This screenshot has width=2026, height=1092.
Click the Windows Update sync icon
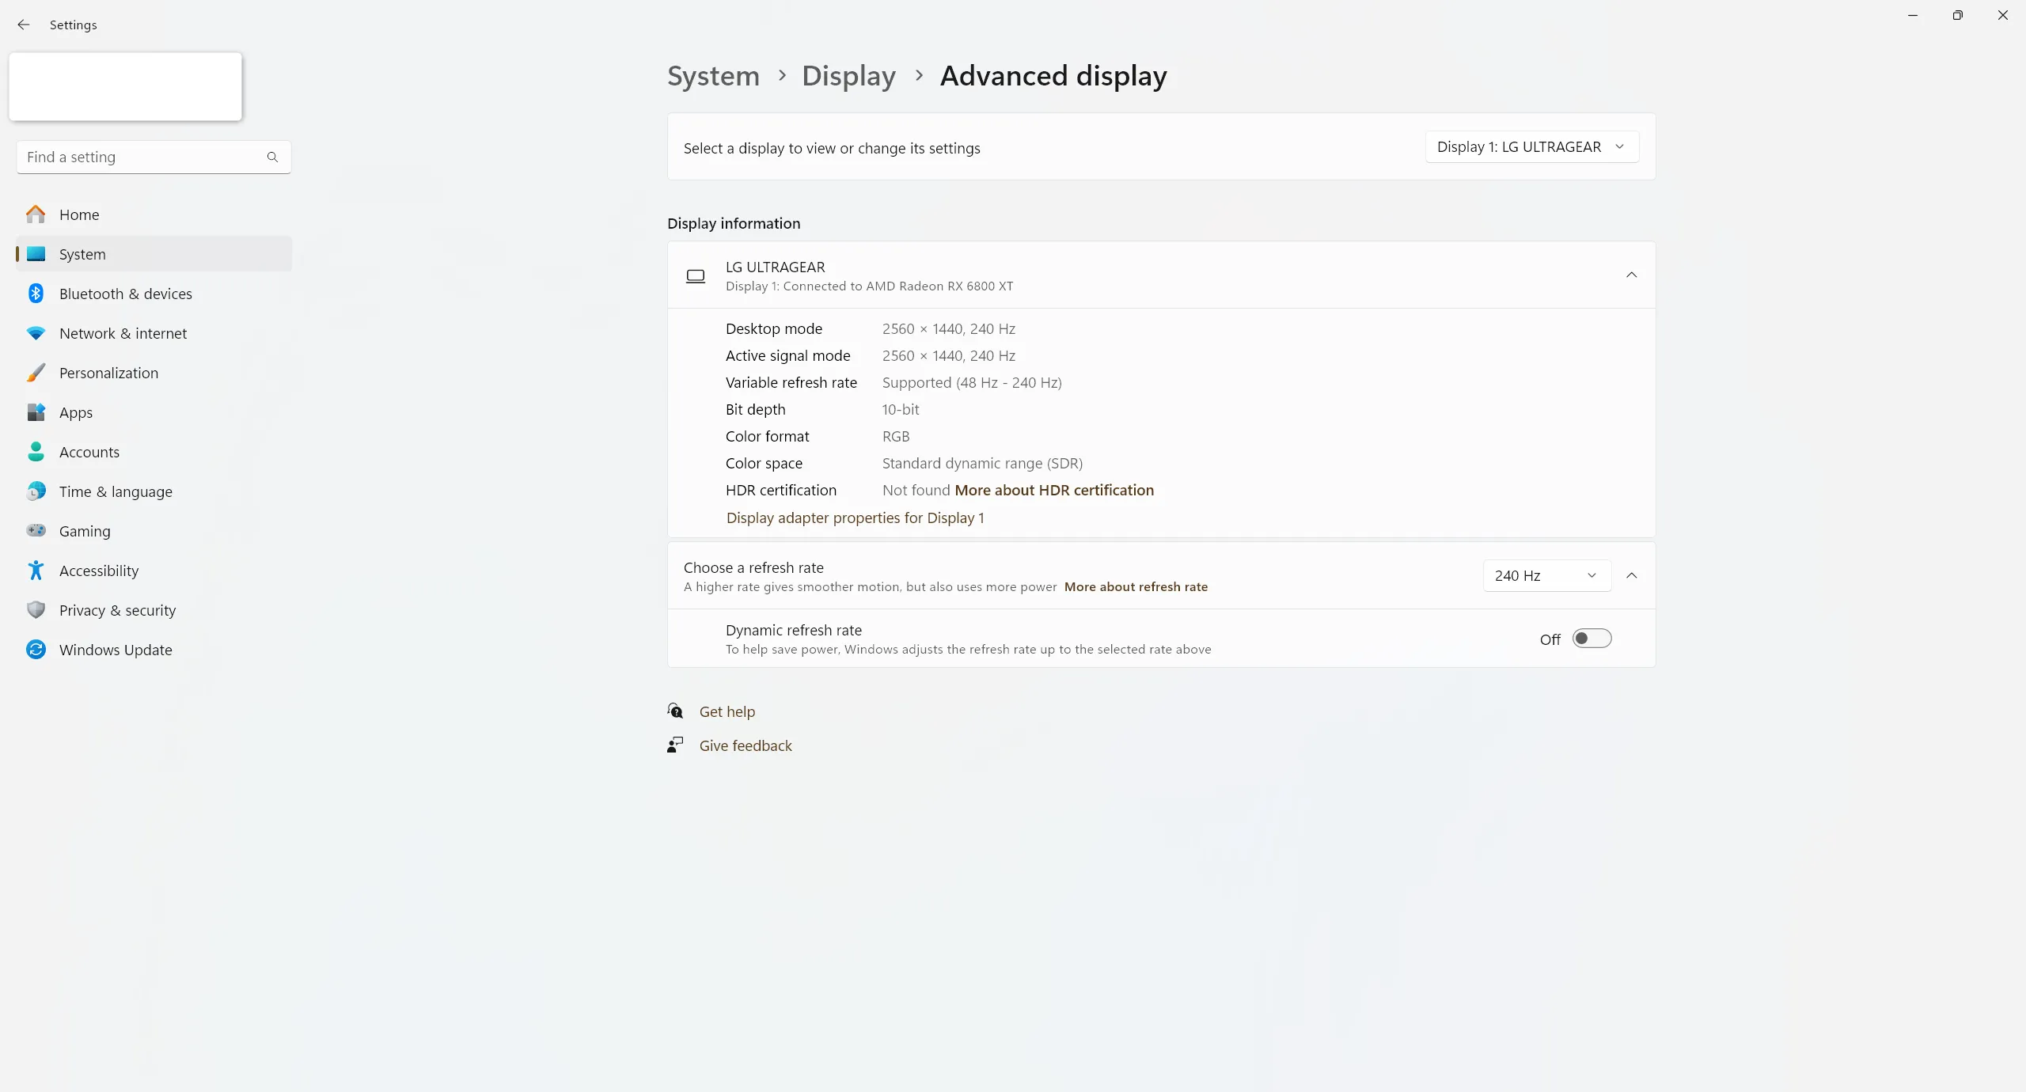(36, 650)
